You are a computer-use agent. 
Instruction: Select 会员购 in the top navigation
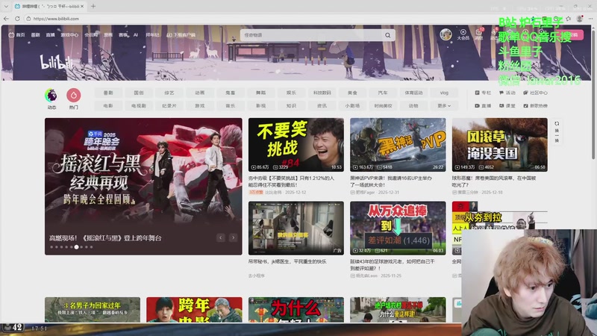pyautogui.click(x=91, y=34)
